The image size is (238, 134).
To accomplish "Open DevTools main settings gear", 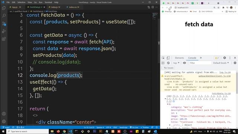I will click(x=225, y=58).
